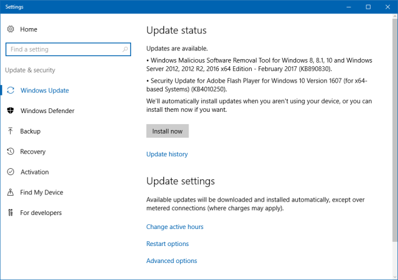This screenshot has height=280, width=398.
Task: Click the Windows Defender shield icon
Action: [11, 111]
